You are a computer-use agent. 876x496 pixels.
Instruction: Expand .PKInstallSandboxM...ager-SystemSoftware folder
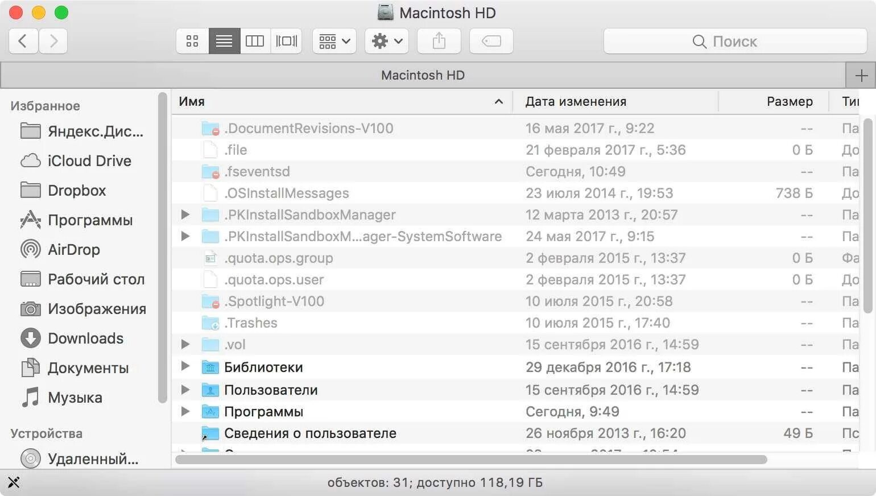tap(185, 236)
